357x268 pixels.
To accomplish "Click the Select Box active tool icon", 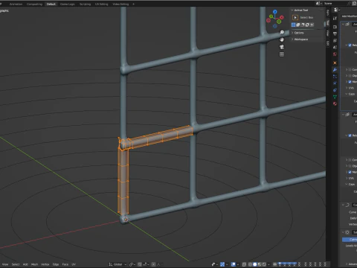I will (295, 17).
